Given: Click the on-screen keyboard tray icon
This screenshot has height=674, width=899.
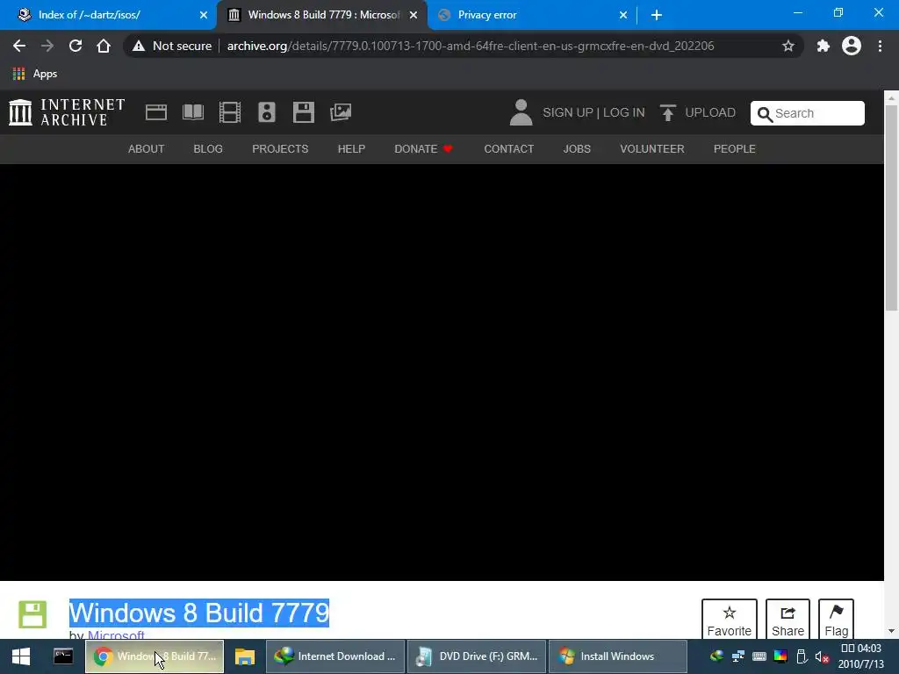Looking at the screenshot, I should pos(759,656).
